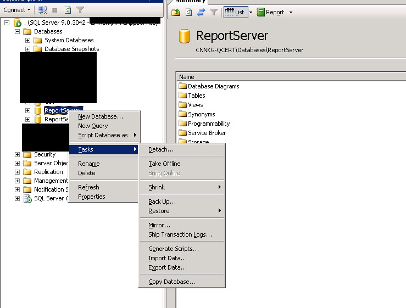Viewport: 406px width, 308px height.
Task: Select Copy Database... option
Action: click(182, 282)
